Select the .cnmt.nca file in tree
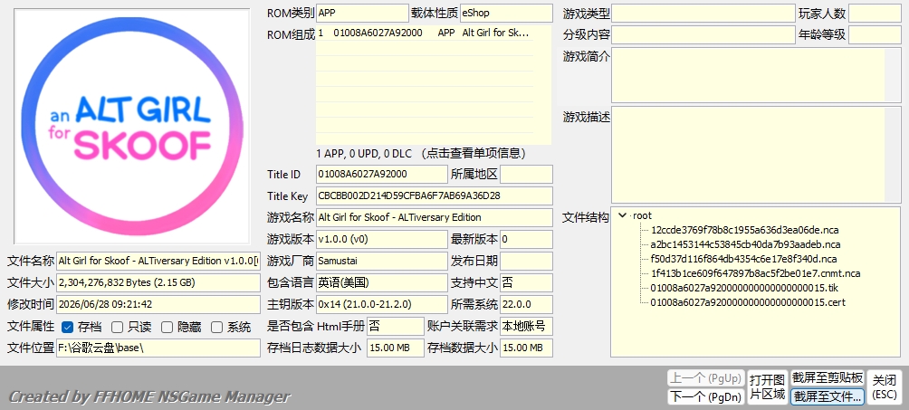909x410 pixels. (755, 273)
